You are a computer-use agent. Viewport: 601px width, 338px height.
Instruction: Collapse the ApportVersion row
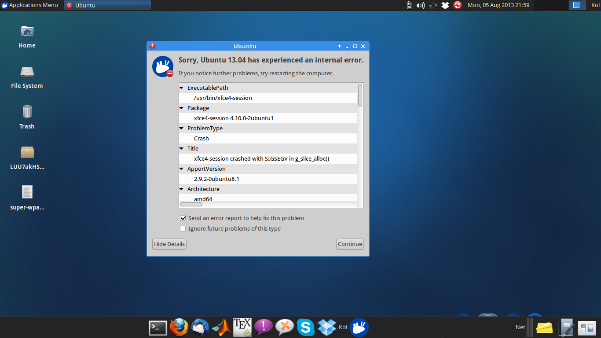point(182,169)
